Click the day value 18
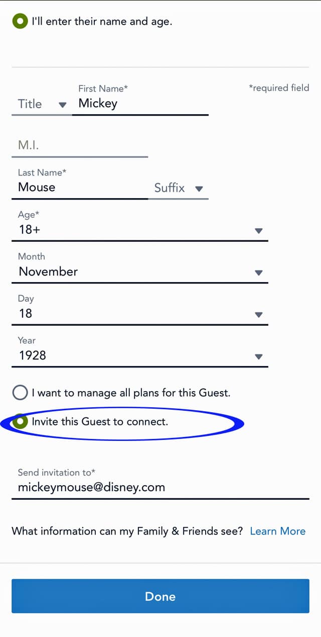 pos(26,314)
